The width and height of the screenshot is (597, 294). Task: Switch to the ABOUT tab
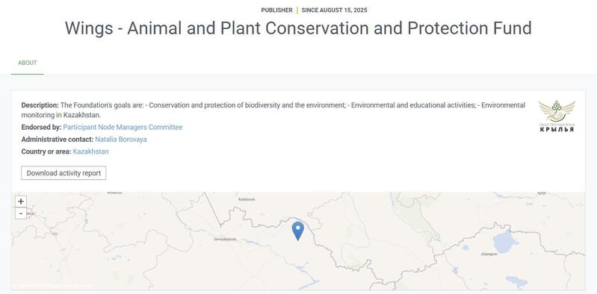coord(28,63)
